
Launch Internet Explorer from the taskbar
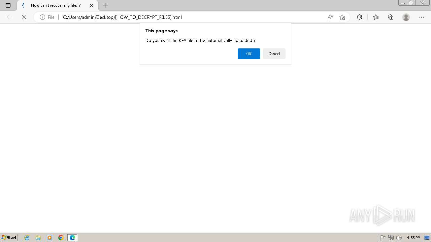[x=27, y=238]
